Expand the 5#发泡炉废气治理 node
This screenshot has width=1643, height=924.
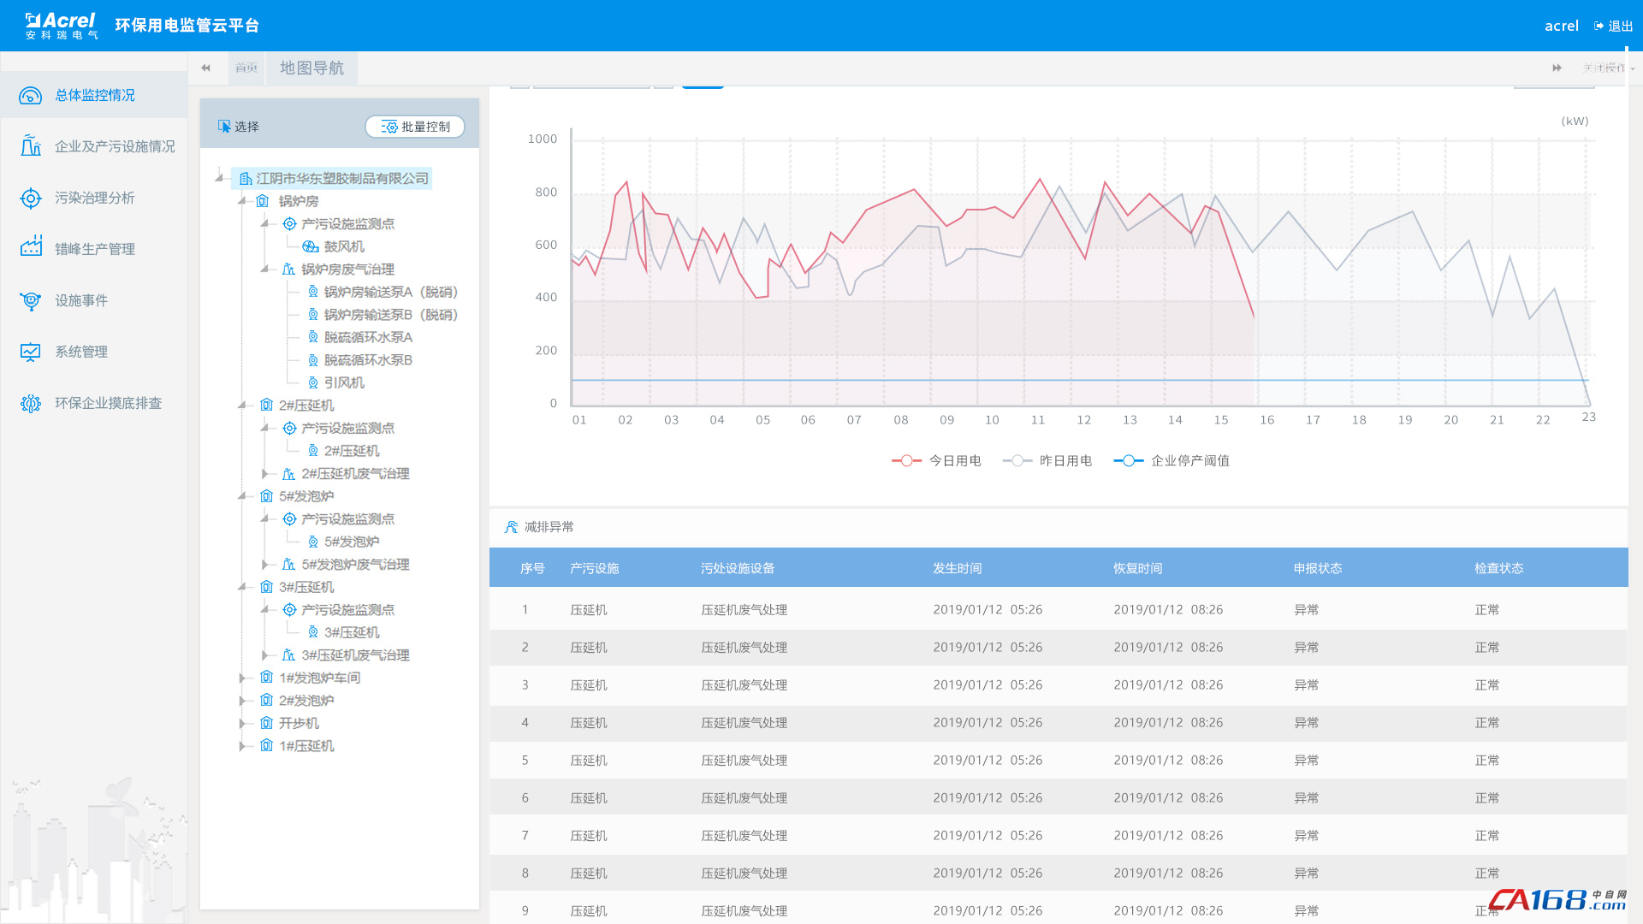click(x=265, y=565)
